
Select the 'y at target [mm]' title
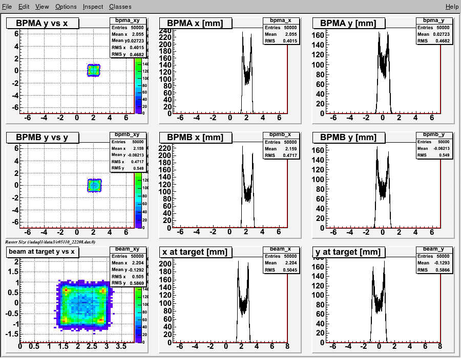click(x=349, y=252)
